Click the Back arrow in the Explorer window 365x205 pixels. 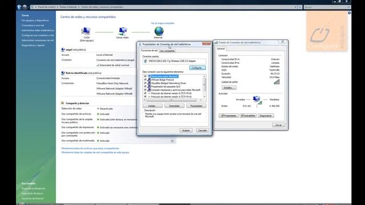19,7
